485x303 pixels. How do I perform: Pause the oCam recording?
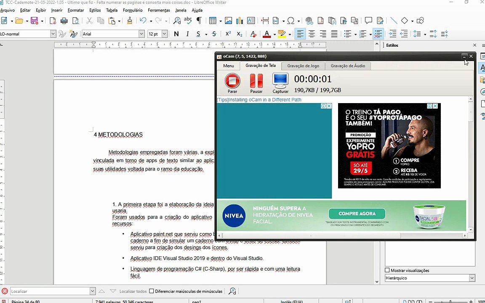[x=256, y=83]
